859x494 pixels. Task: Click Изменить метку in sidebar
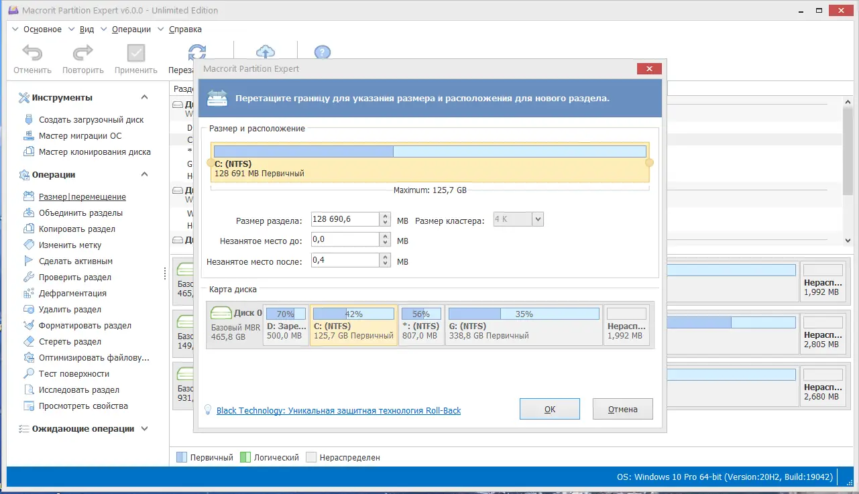coord(70,245)
